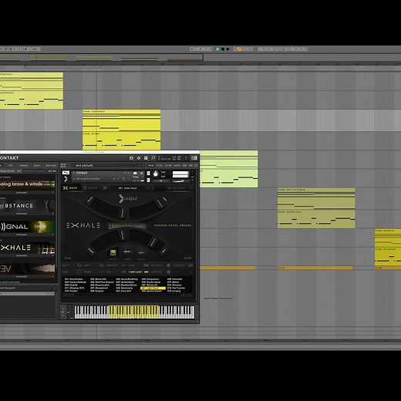Select the Exhale - Indie Heart clip in Ableton
Image resolution: width=401 pixels, height=401 pixels.
point(121,120)
